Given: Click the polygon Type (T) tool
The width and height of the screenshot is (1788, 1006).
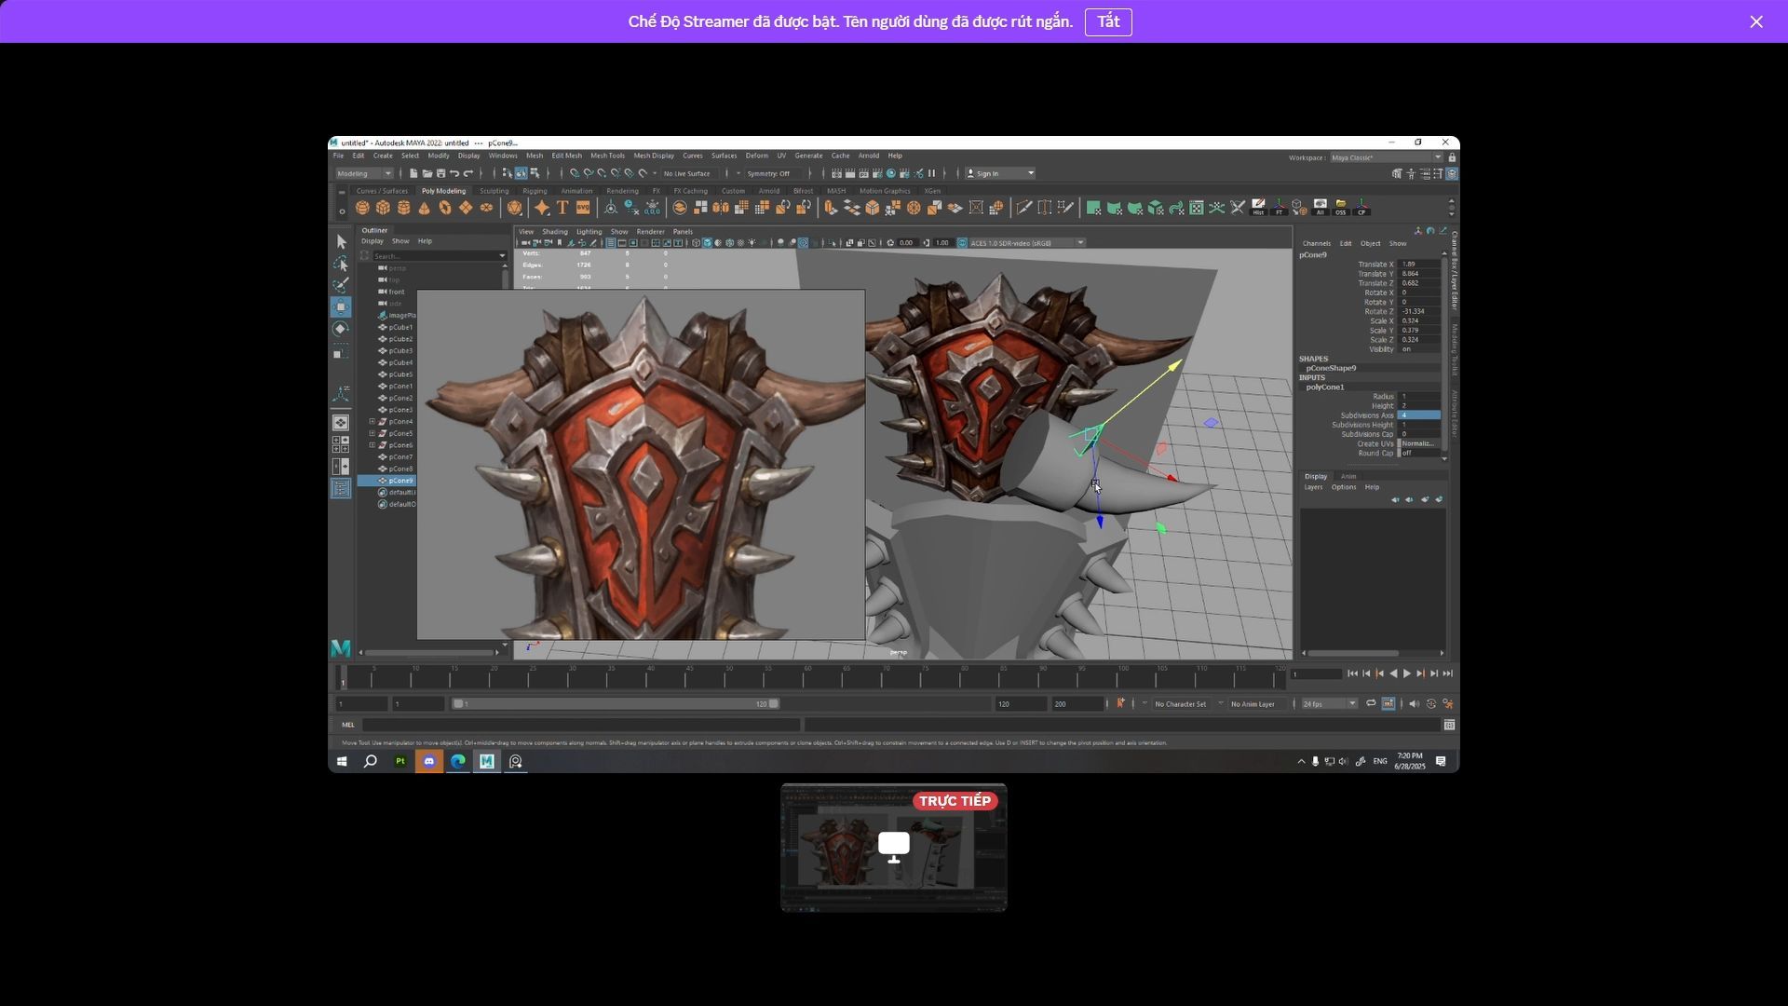Looking at the screenshot, I should (562, 208).
